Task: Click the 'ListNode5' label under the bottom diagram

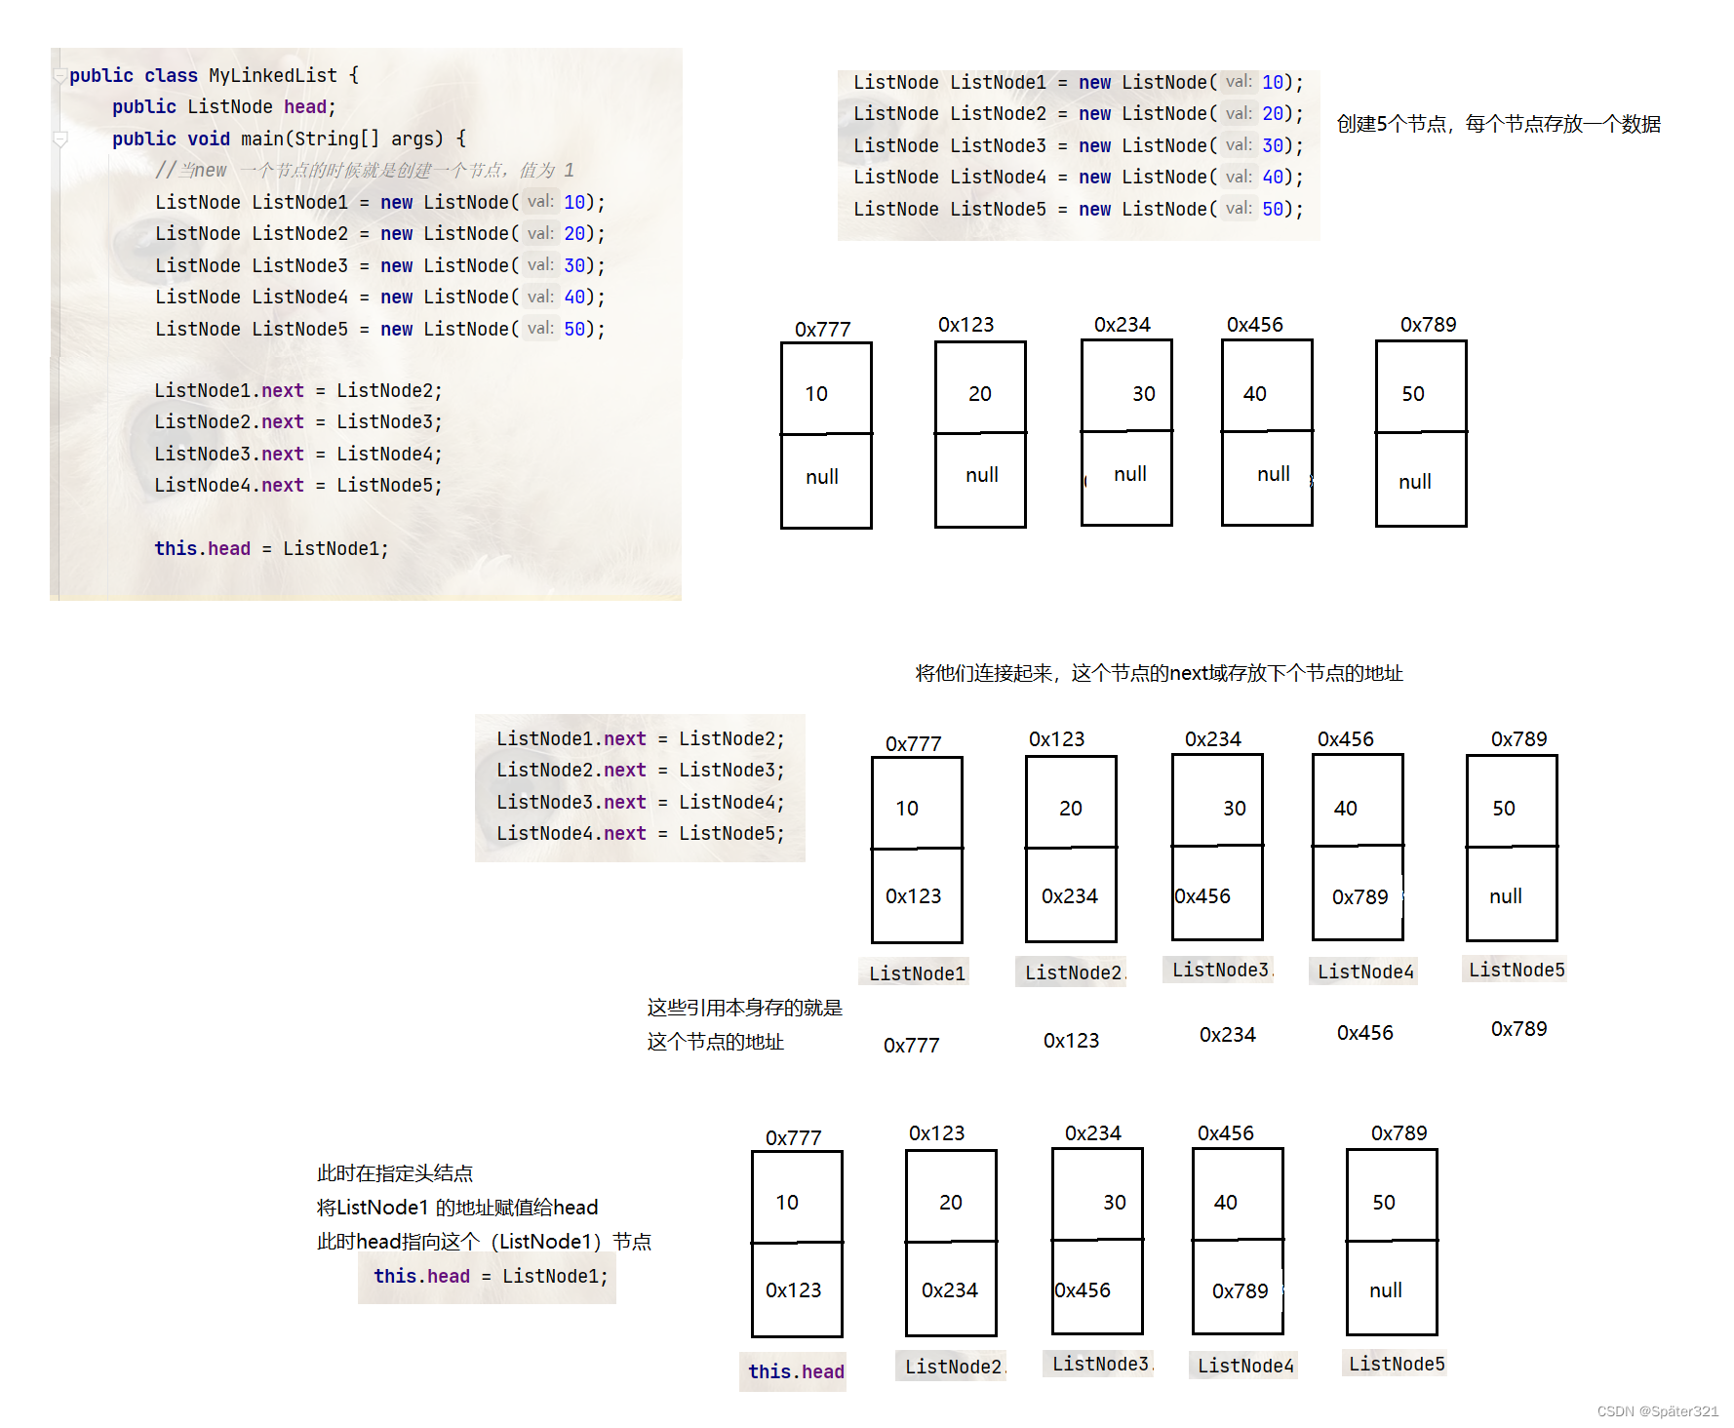Action: pyautogui.click(x=1397, y=1364)
